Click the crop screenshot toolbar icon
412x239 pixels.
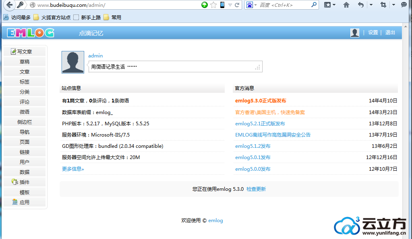coord(383,5)
